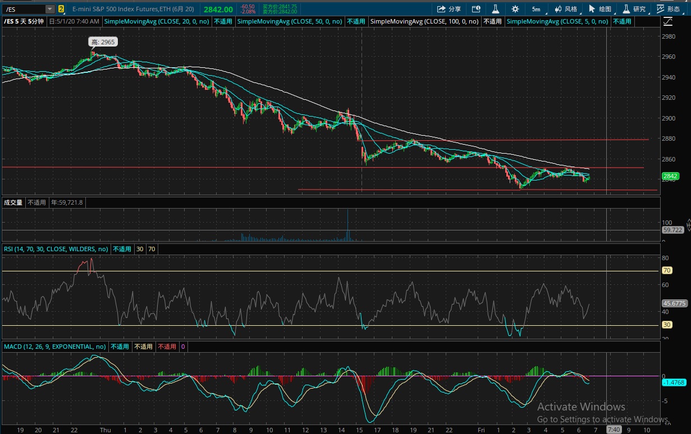This screenshot has width=691, height=434.
Task: Click the 成交量 volume study label
Action: pos(13,202)
